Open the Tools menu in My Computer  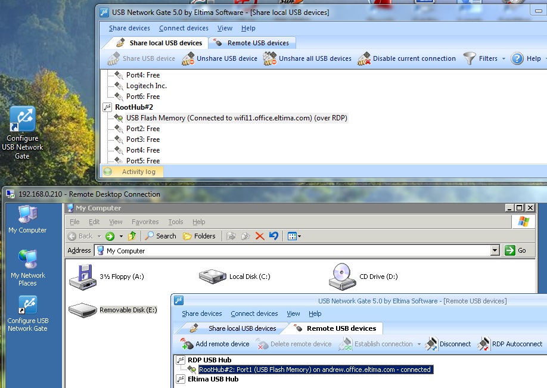pyautogui.click(x=175, y=221)
